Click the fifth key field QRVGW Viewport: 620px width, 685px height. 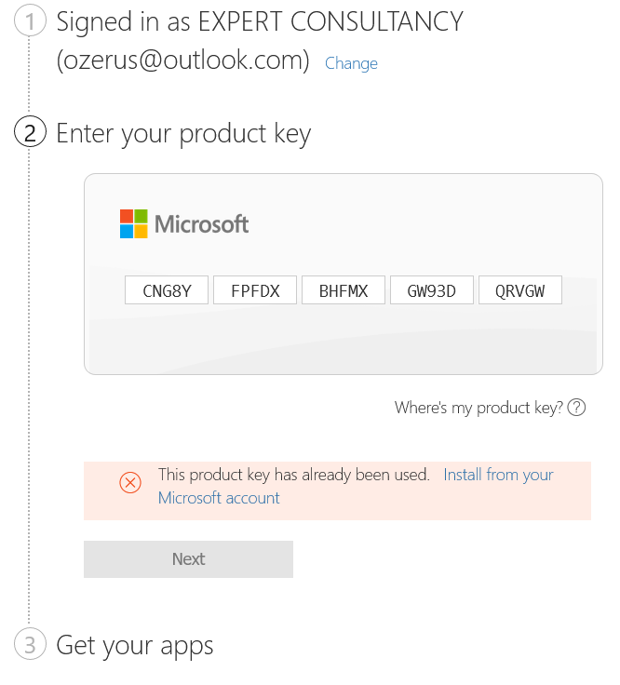pos(520,291)
